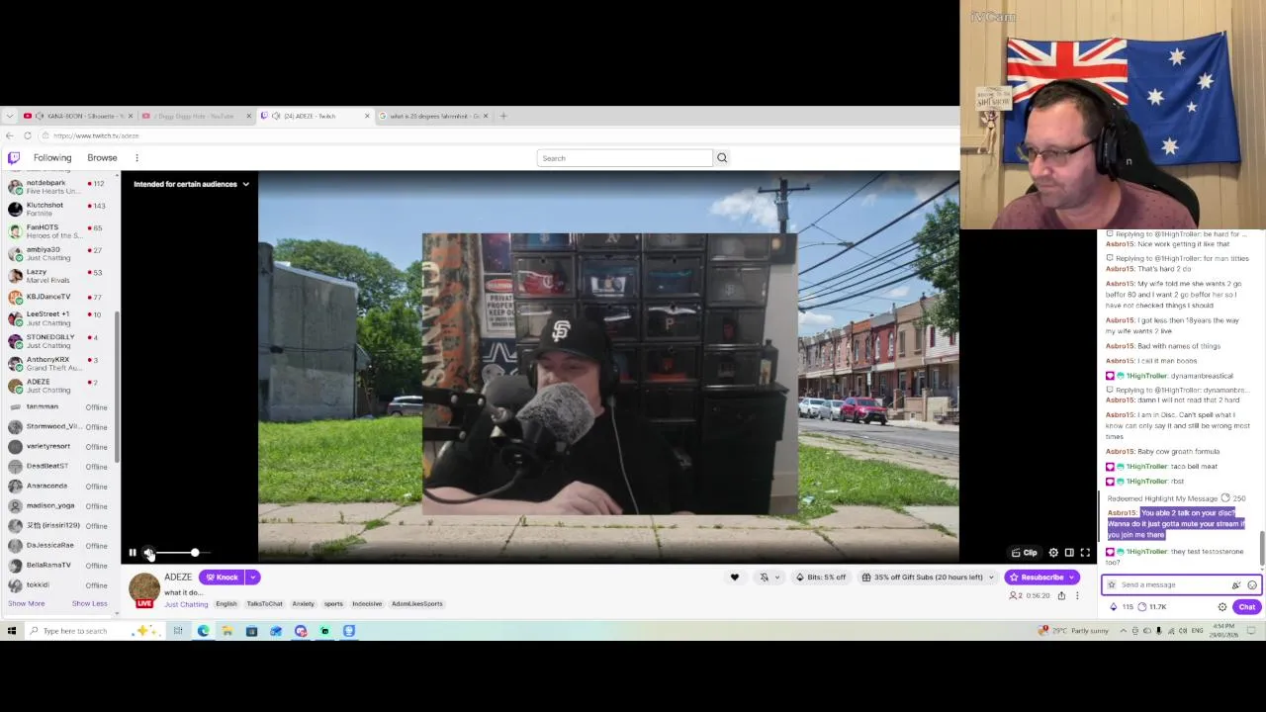Open the cheer Bits icon in chat box
The height and width of the screenshot is (712, 1266).
click(x=1235, y=584)
